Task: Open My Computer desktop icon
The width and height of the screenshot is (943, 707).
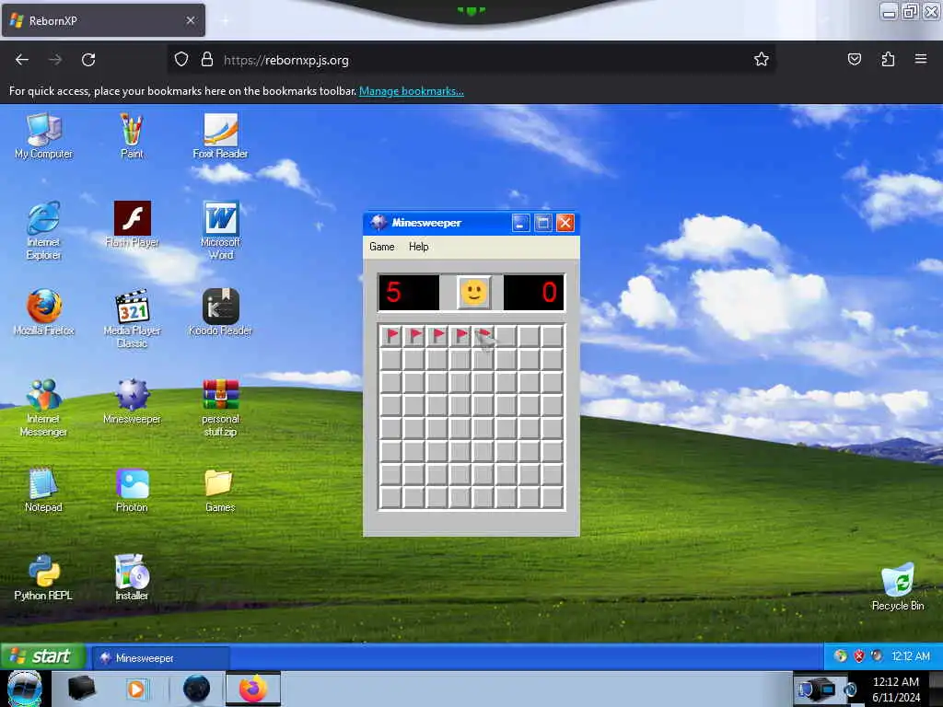Action: (43, 135)
